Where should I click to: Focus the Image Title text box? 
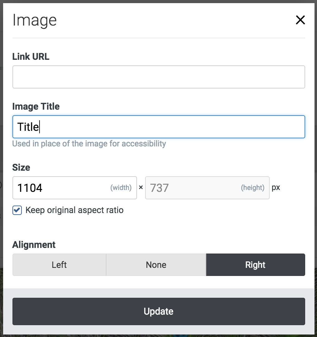[158, 127]
